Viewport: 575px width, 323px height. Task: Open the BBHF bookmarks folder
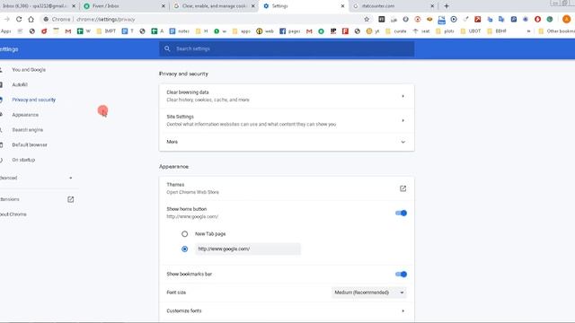[497, 31]
